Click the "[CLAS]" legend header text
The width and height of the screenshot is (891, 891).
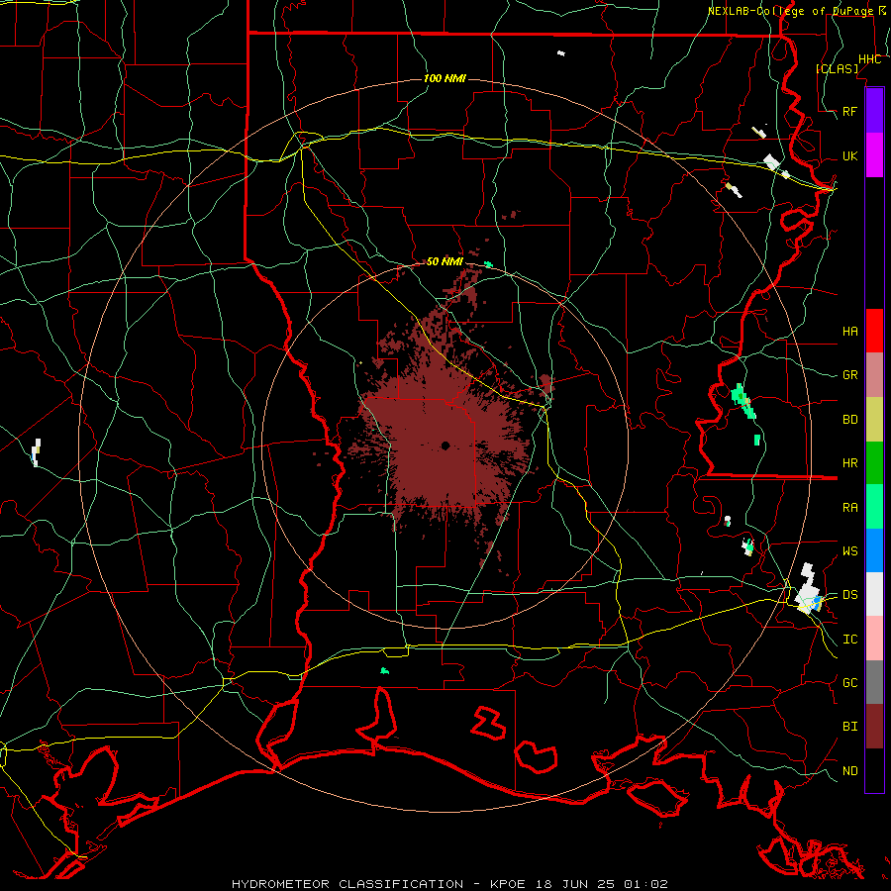click(x=837, y=68)
